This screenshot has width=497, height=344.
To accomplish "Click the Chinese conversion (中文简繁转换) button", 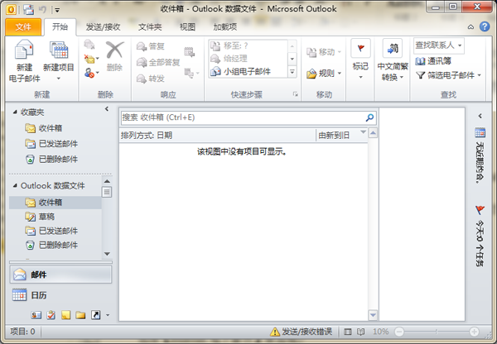I will click(393, 60).
